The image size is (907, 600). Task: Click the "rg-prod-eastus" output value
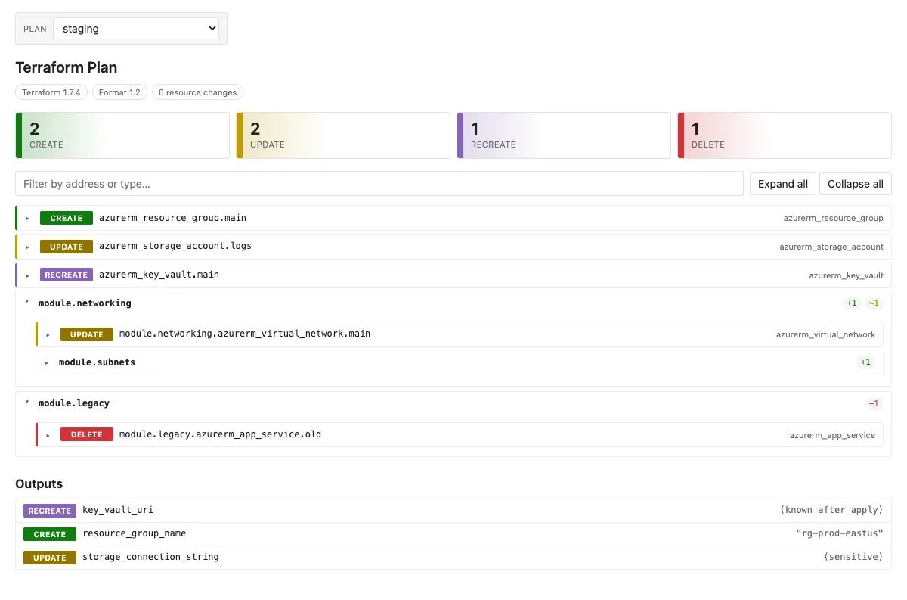point(839,533)
